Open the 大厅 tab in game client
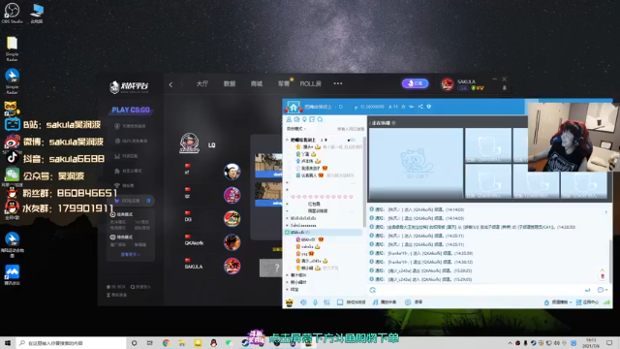The height and width of the screenshot is (349, 620). (x=202, y=84)
